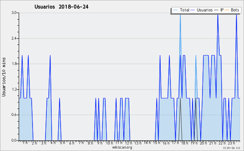This screenshot has width=244, height=151.
Task: Click the 17 h x-axis label
Action: pos(175,143)
